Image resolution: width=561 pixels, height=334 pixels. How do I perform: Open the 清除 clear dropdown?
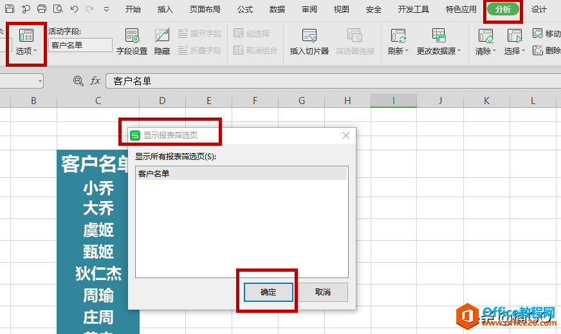point(486,42)
